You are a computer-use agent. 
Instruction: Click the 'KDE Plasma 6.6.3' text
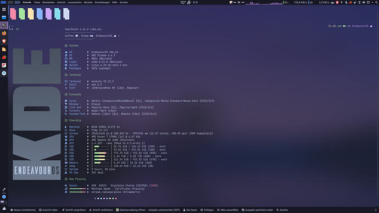coord(103,55)
